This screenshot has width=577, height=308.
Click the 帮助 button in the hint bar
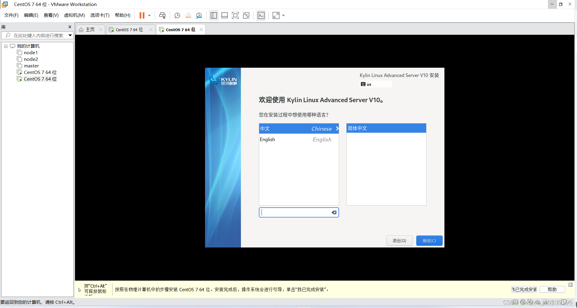pyautogui.click(x=552, y=289)
